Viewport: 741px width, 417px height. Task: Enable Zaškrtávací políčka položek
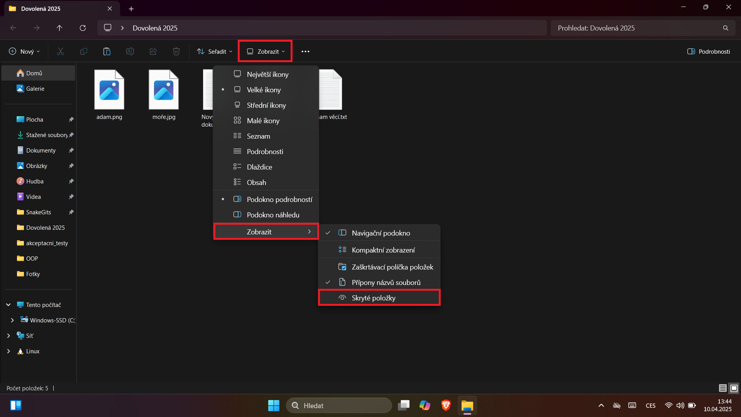coord(392,267)
